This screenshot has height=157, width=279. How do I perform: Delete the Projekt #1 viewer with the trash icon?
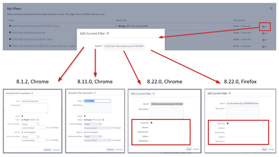tap(38, 120)
